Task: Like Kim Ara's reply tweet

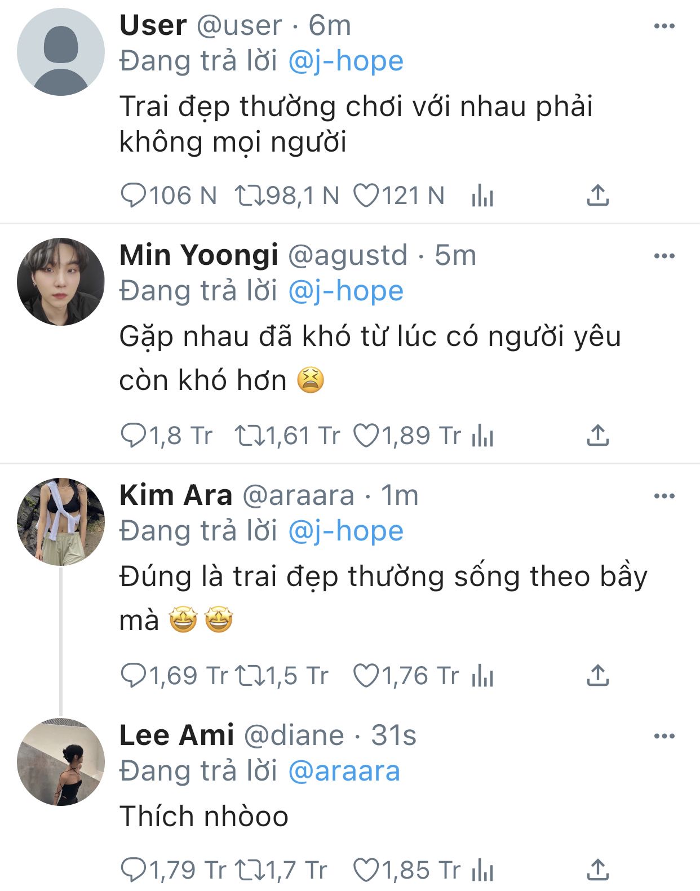Action: (x=366, y=676)
